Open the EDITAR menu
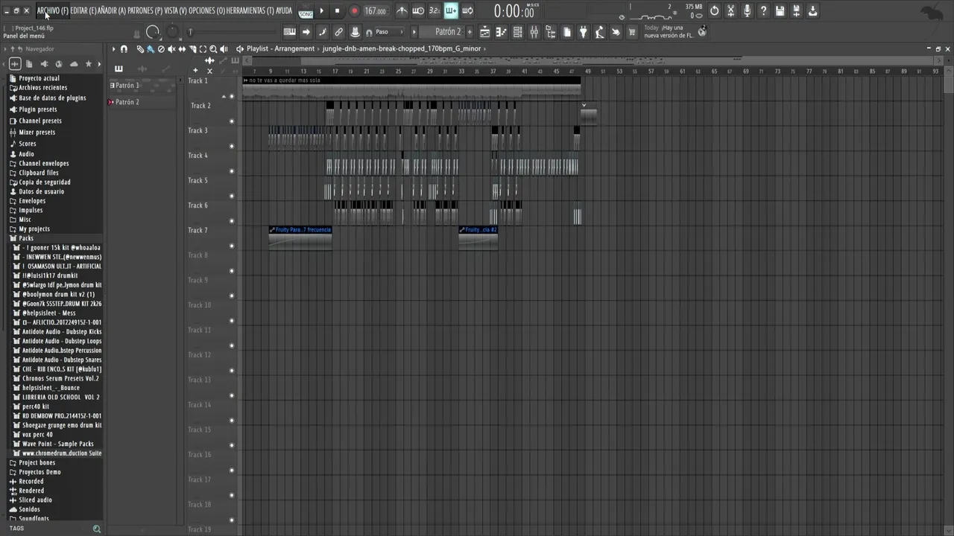Viewport: 954px width, 536px height. click(x=83, y=10)
